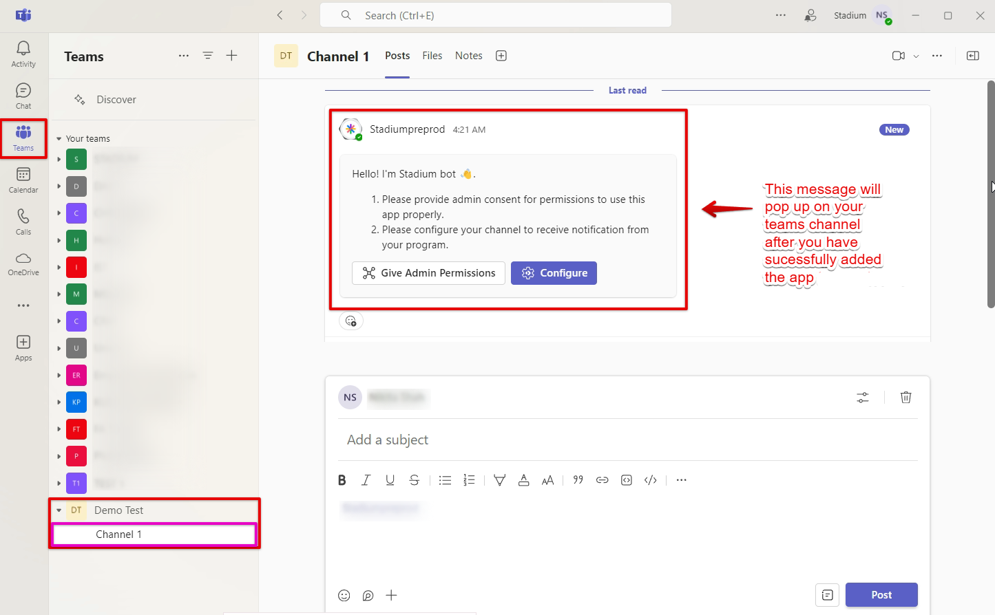The image size is (995, 615).
Task: Switch to the Files tab
Action: point(432,56)
